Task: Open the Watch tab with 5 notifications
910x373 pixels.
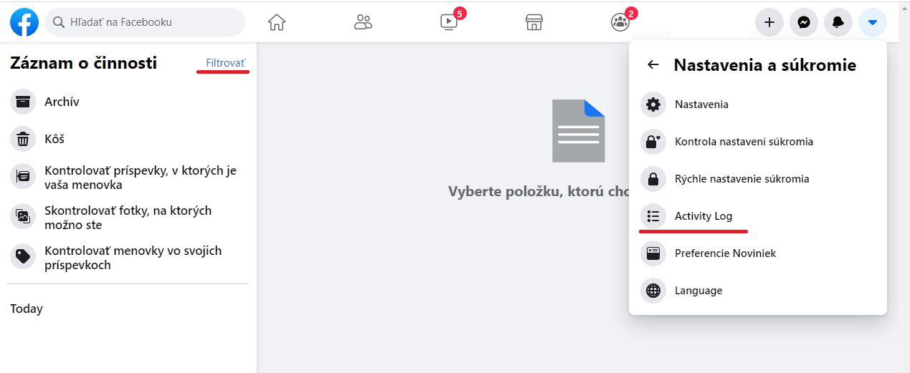Action: 450,22
